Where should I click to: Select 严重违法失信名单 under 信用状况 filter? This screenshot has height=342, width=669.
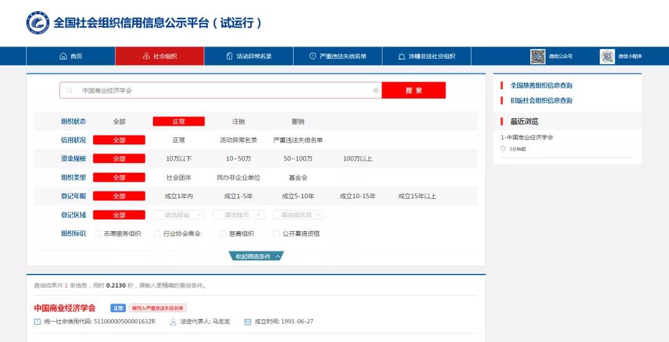[298, 140]
